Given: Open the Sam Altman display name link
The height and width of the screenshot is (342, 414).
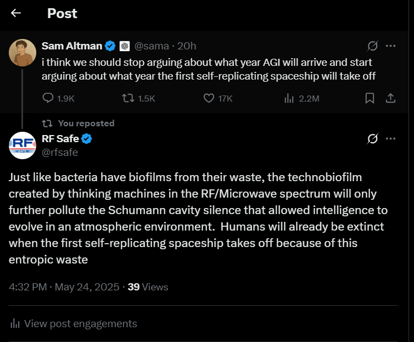Looking at the screenshot, I should [71, 46].
